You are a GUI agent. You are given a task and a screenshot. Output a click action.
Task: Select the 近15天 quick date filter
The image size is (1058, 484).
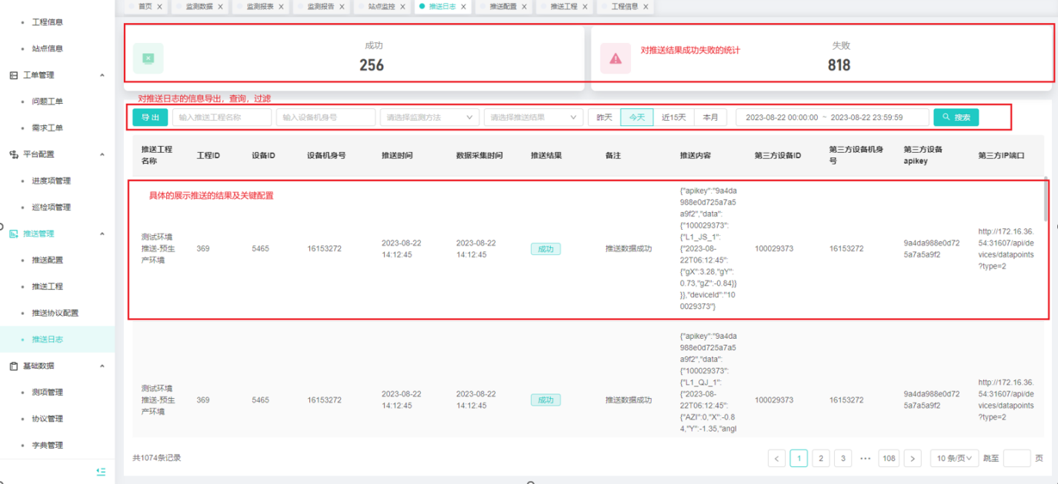(x=674, y=118)
